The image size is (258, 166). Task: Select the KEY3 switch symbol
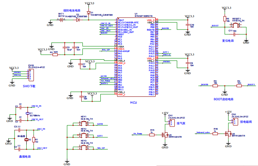(84, 147)
